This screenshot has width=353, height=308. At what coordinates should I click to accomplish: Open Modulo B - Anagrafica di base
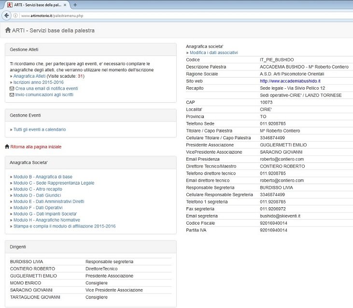[42, 177]
